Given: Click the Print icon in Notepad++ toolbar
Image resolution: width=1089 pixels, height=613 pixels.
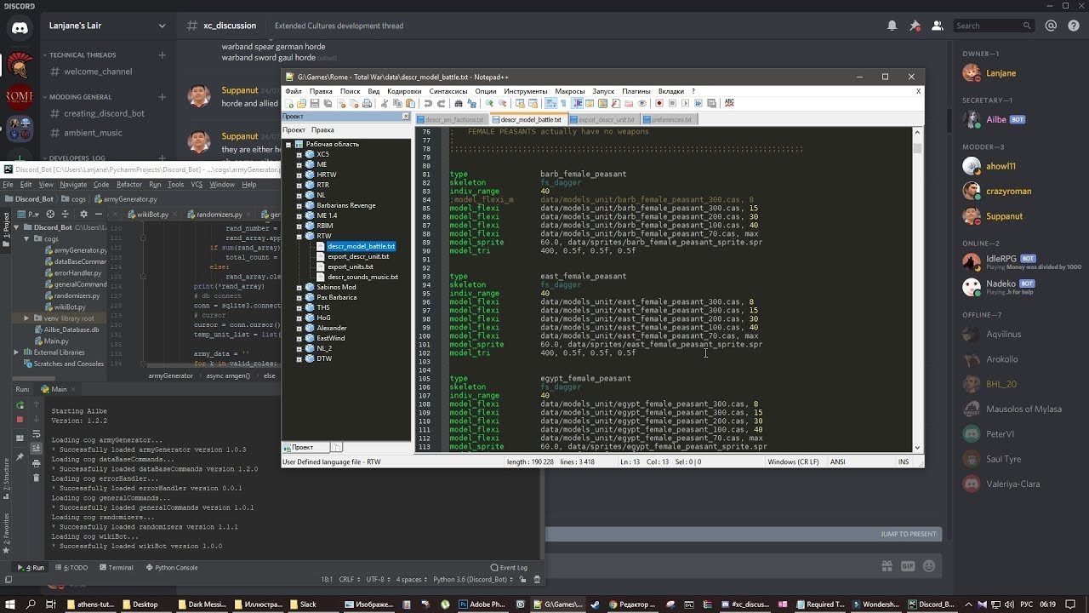Looking at the screenshot, I should click(366, 103).
